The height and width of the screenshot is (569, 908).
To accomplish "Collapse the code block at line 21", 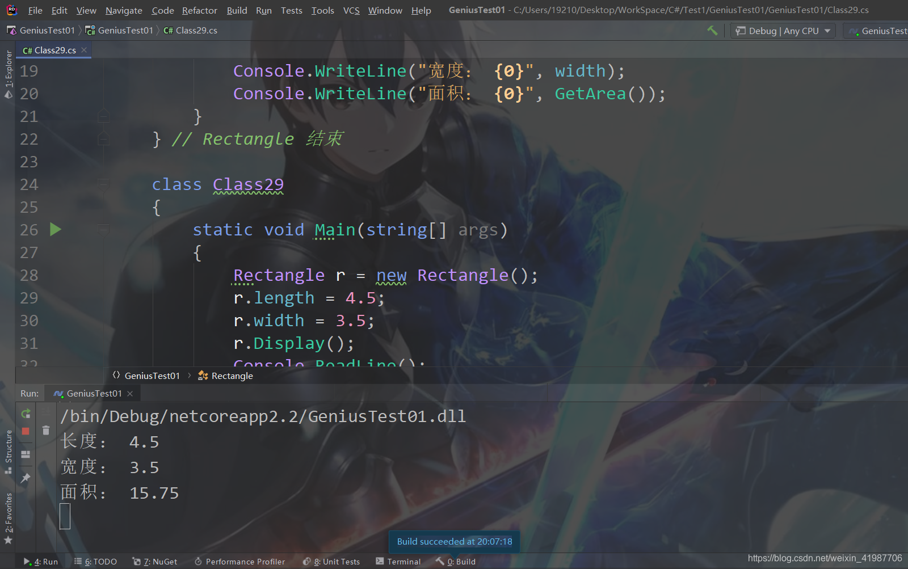I will (x=103, y=116).
